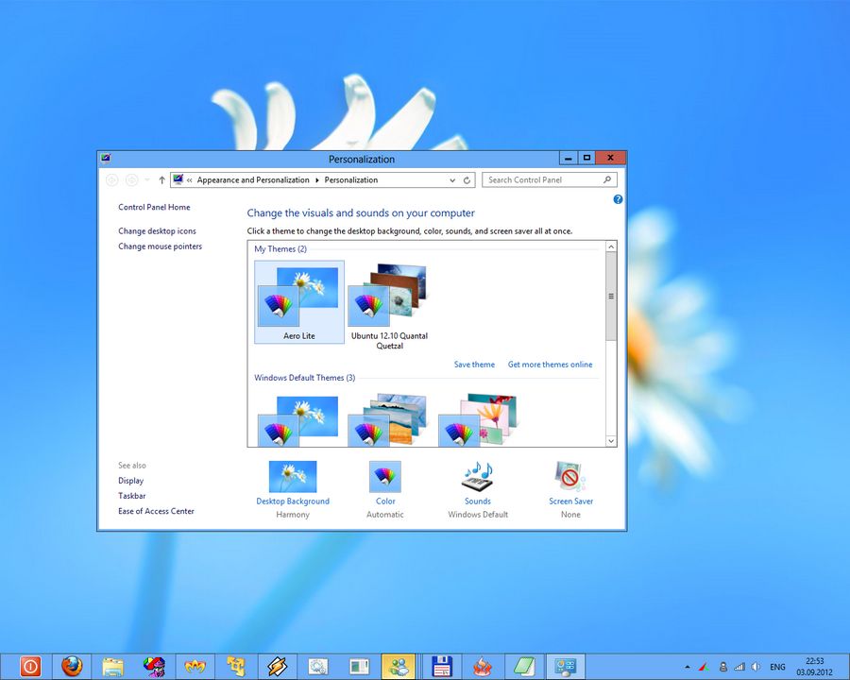Image resolution: width=850 pixels, height=680 pixels.
Task: Switch input language from ENG indicator
Action: (778, 667)
